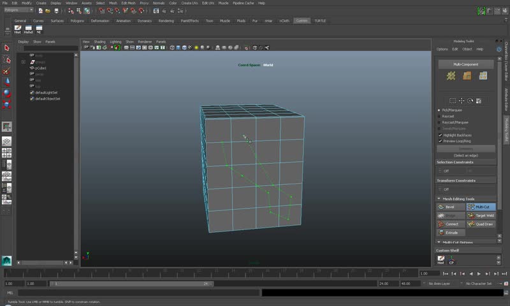Toggle Preview Loop/Ring checkbox
This screenshot has height=306, width=510.
[x=440, y=141]
